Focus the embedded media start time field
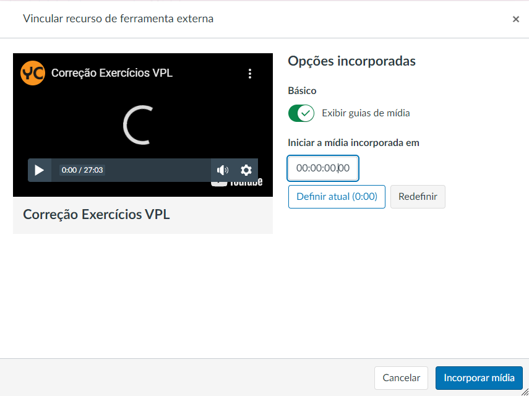This screenshot has width=529, height=396. tap(323, 168)
